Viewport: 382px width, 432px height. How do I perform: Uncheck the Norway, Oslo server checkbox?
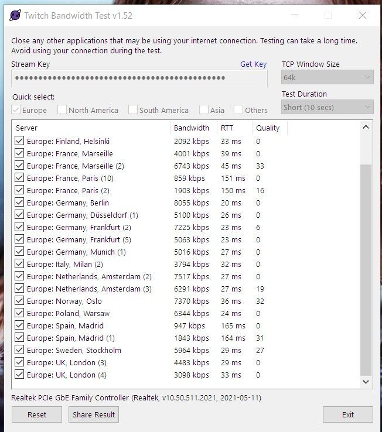tap(19, 301)
